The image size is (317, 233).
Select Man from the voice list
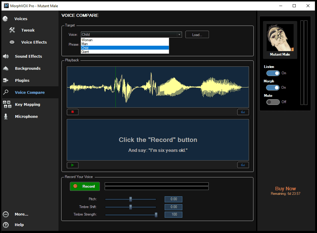[x=125, y=44]
